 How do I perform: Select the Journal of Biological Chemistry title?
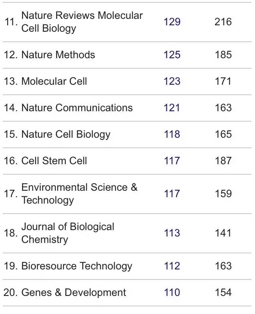(68, 233)
